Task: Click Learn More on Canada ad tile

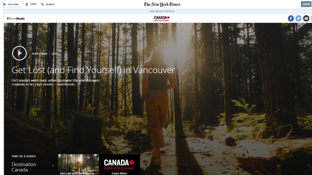Action: click(x=119, y=173)
